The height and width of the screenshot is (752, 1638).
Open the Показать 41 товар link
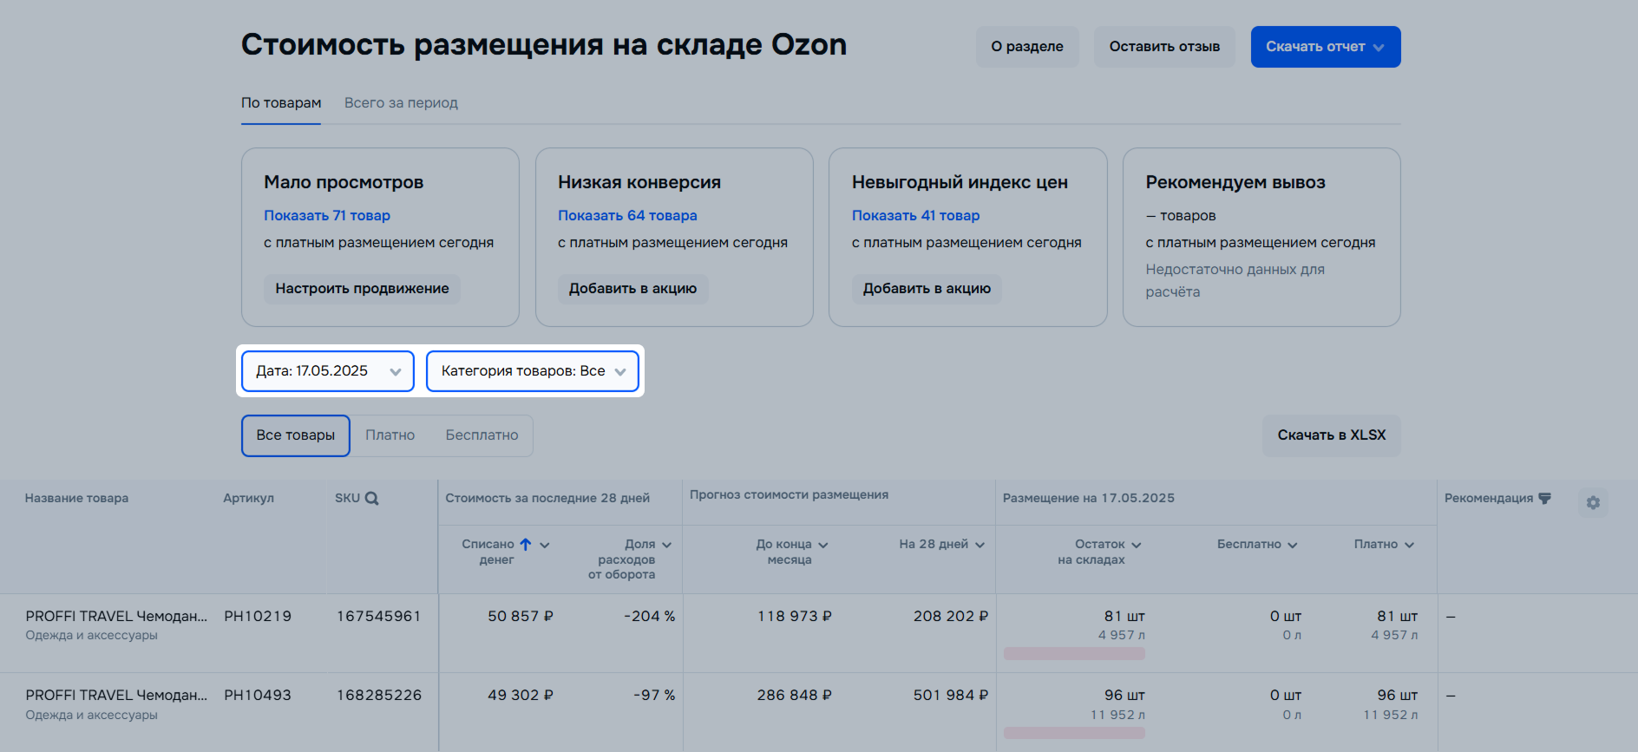(x=915, y=215)
